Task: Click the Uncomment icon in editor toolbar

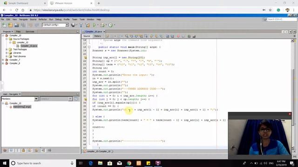Action: pyautogui.click(x=194, y=36)
